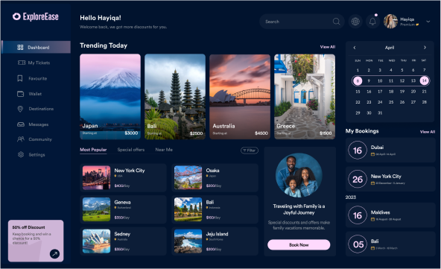Screen dimensions: 441x269
Task: Switch to the Near Me tab
Action: pos(164,150)
